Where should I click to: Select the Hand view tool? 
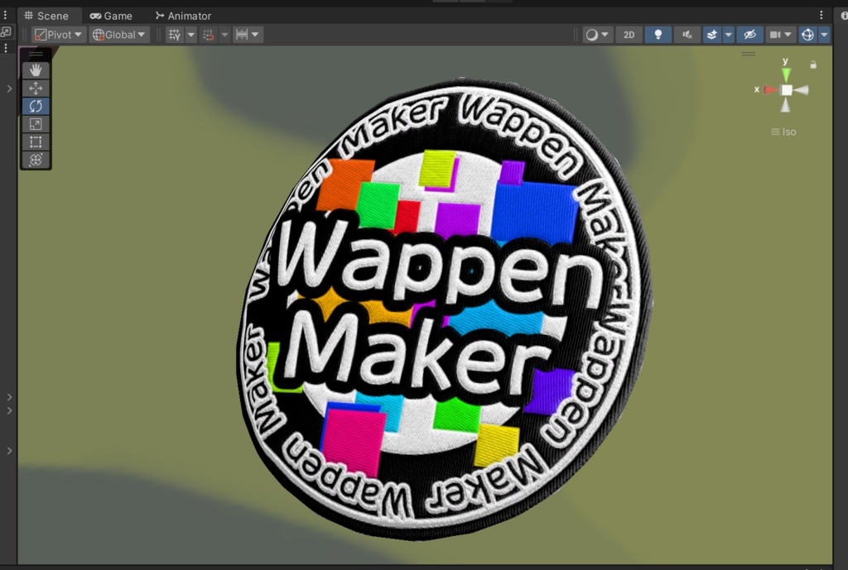coord(35,69)
